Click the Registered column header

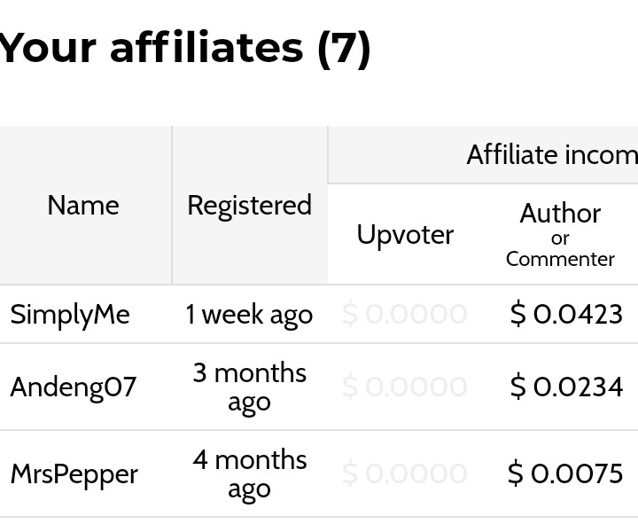click(249, 205)
